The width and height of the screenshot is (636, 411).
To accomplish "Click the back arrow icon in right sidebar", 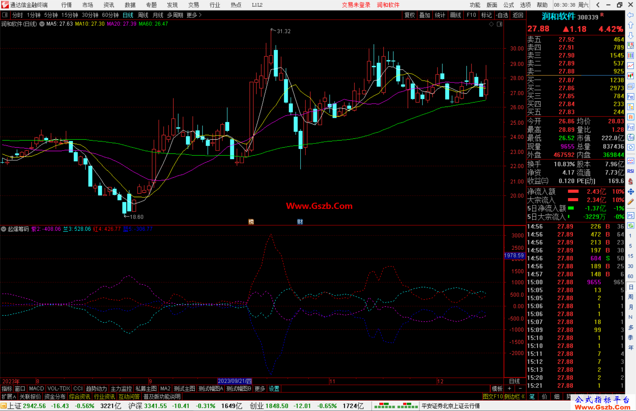I will (x=630, y=15).
